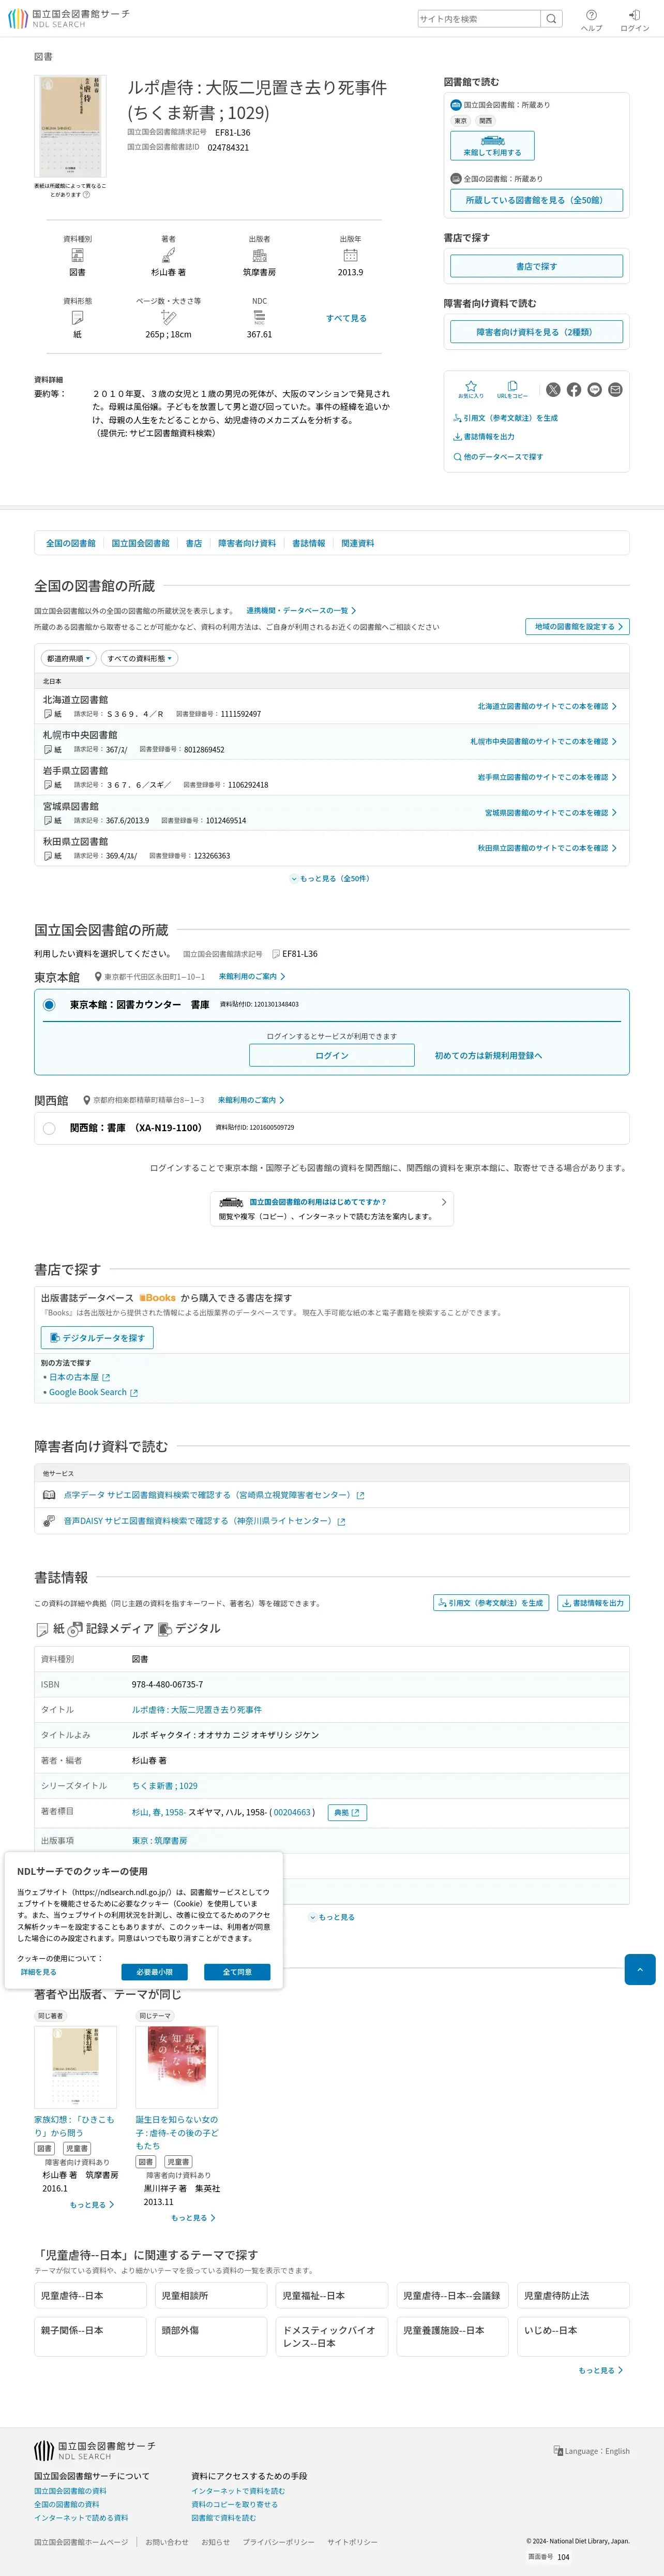664x2576 pixels.
Task: Open the すべての資料形態 filter dropdown
Action: coord(140,658)
